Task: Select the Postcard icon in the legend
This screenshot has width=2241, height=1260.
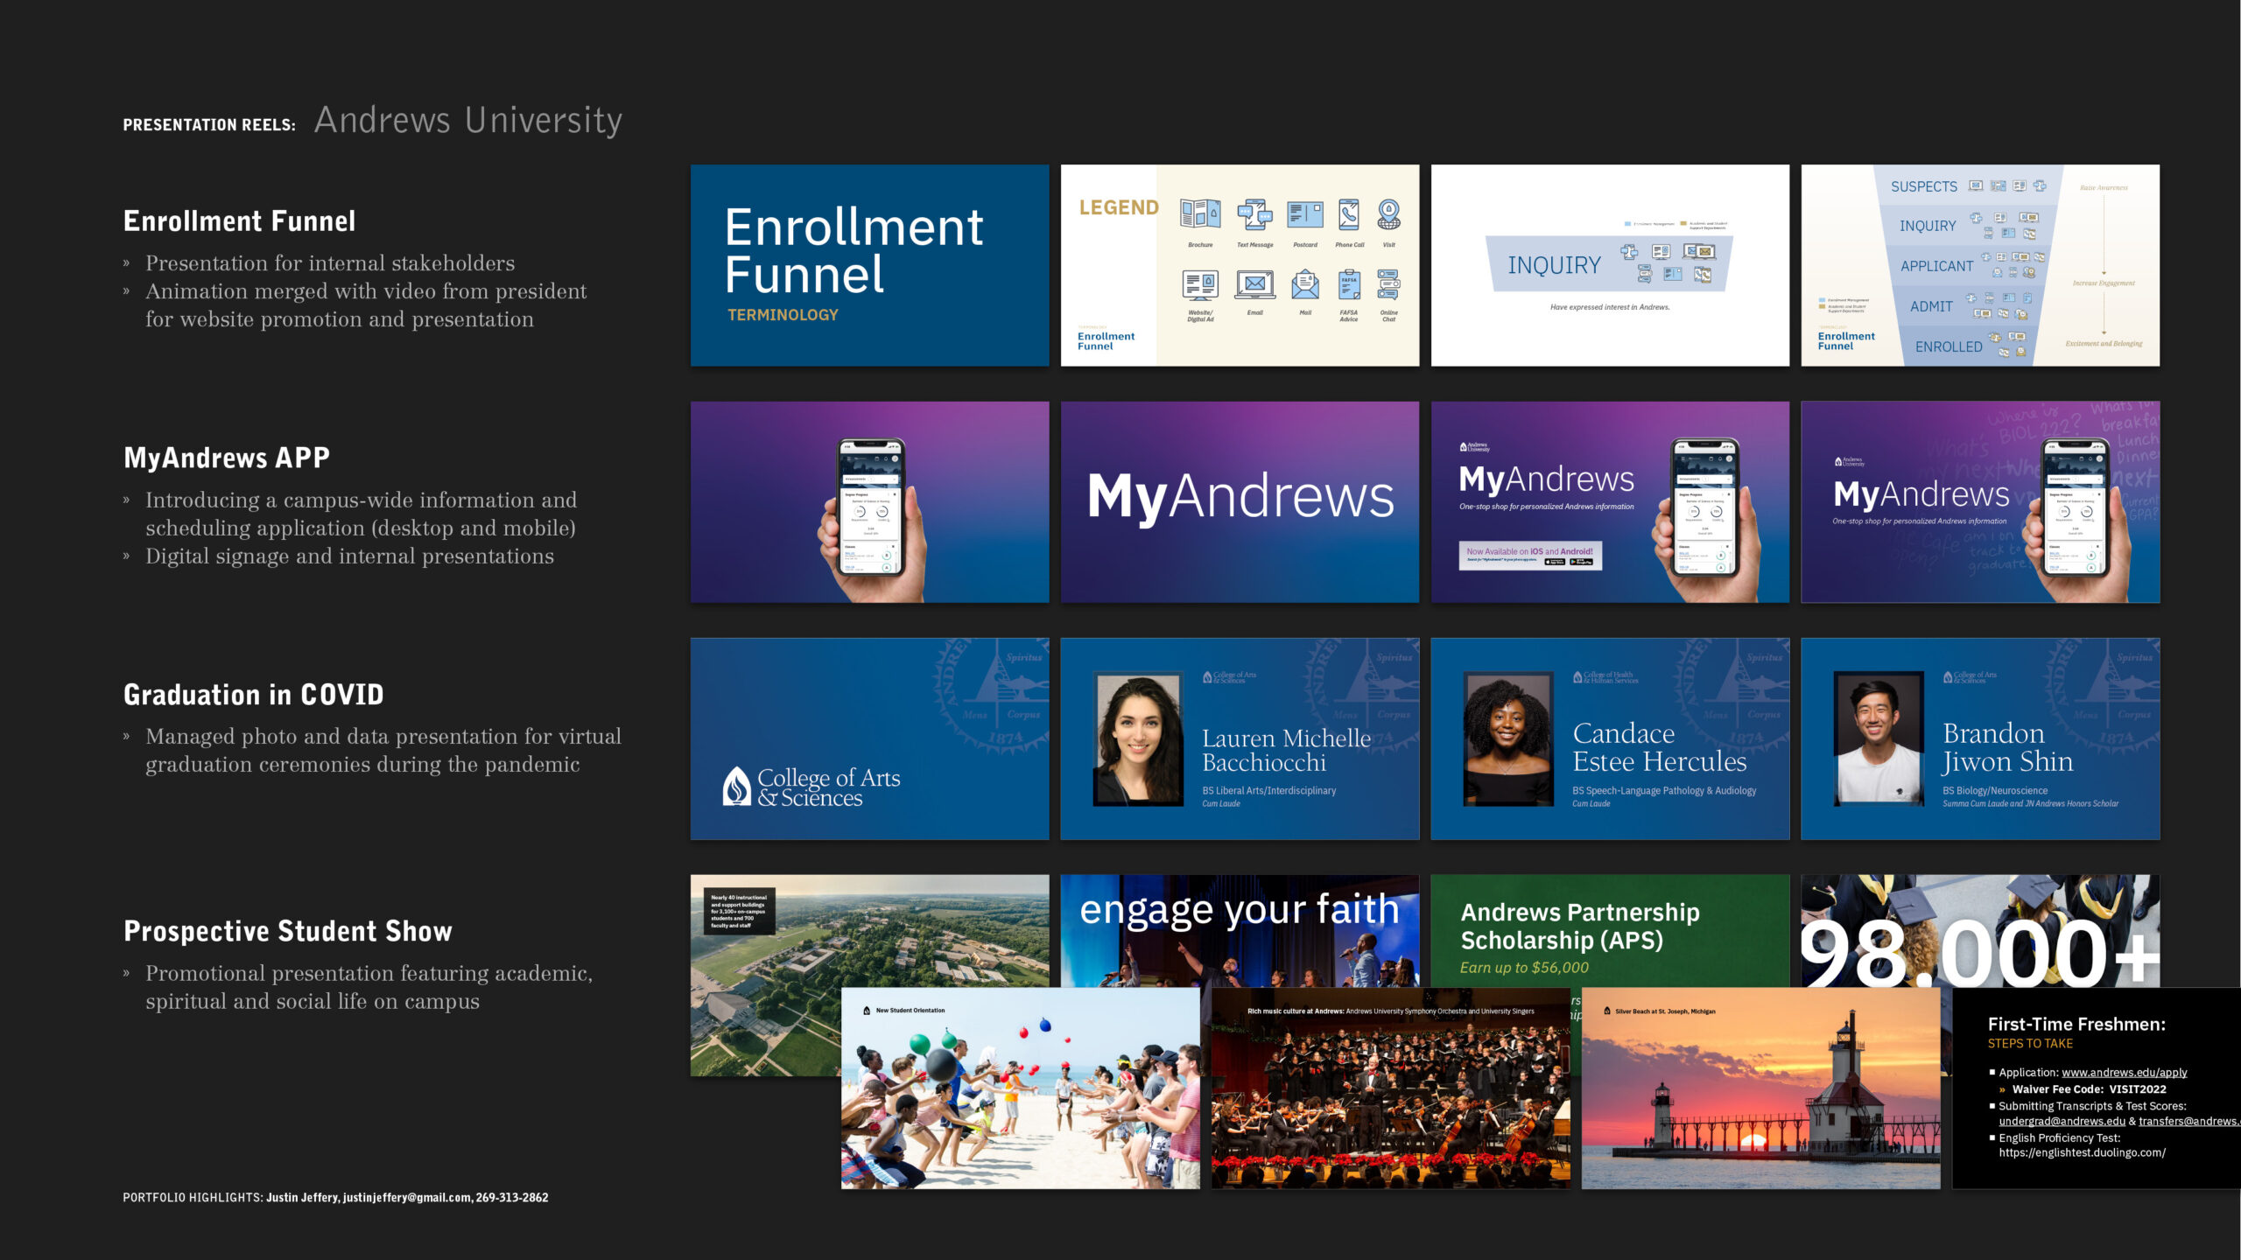Action: (1304, 214)
